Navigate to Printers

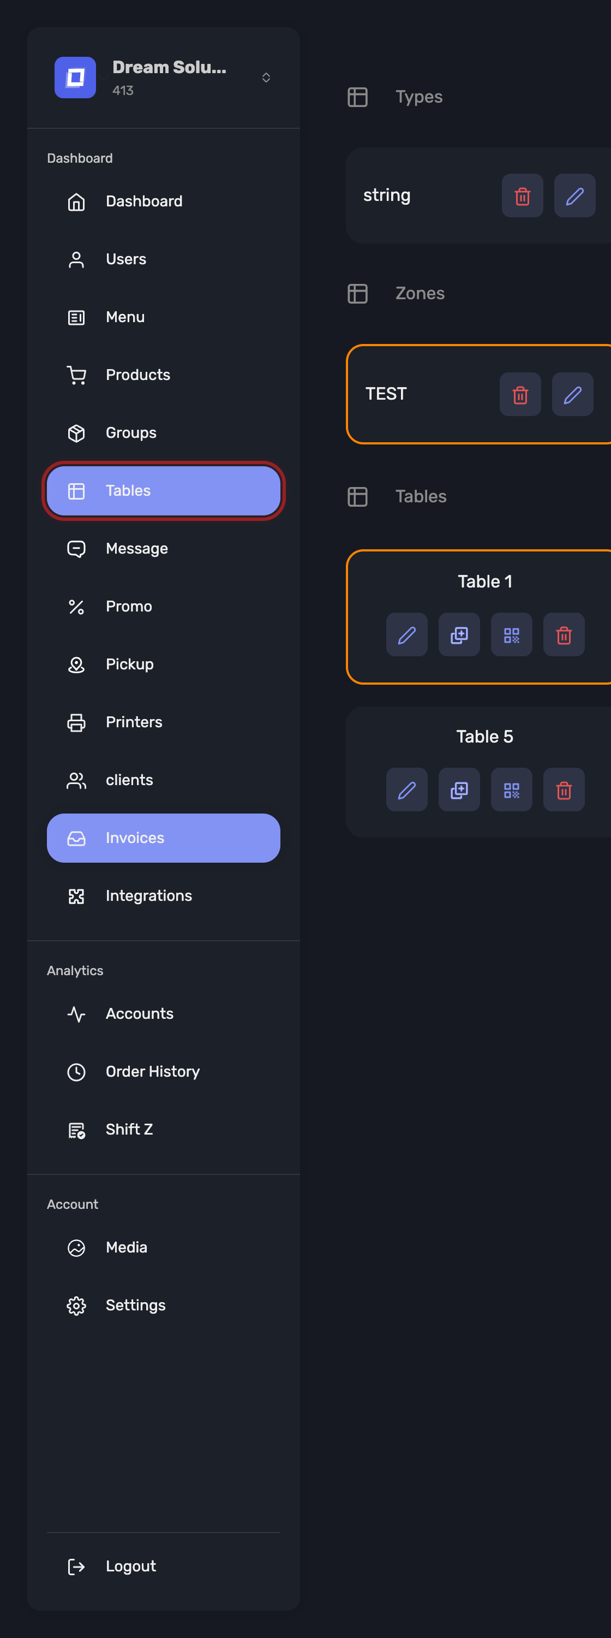tap(163, 722)
